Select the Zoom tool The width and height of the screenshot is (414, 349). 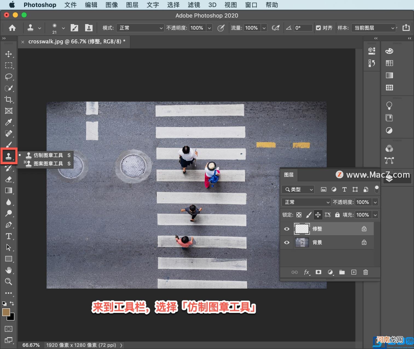(x=8, y=281)
